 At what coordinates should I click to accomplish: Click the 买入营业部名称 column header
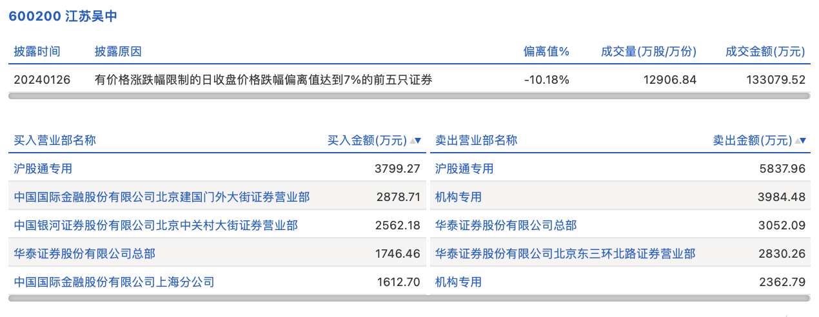tap(55, 140)
